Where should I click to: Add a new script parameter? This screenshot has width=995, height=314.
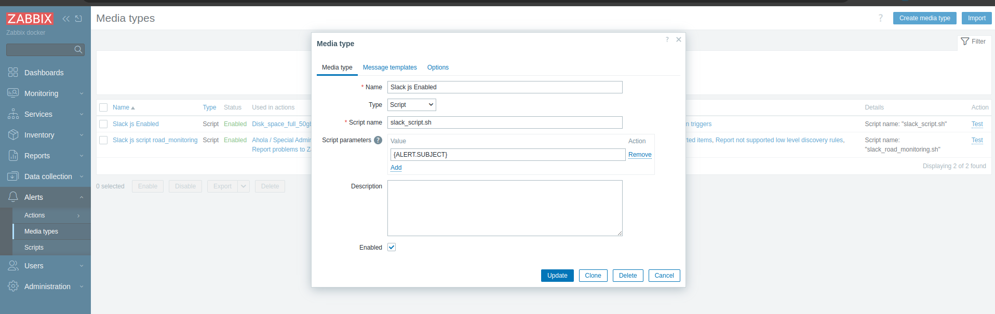(x=396, y=168)
